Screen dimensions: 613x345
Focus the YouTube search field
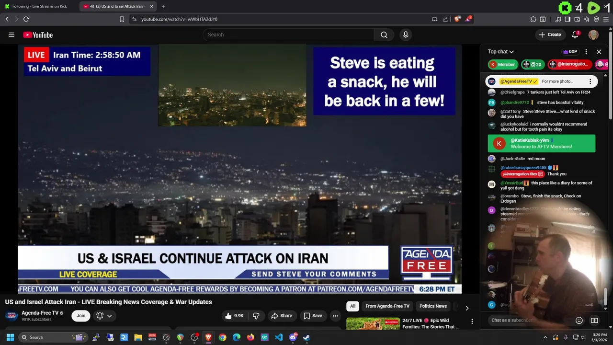(x=289, y=34)
